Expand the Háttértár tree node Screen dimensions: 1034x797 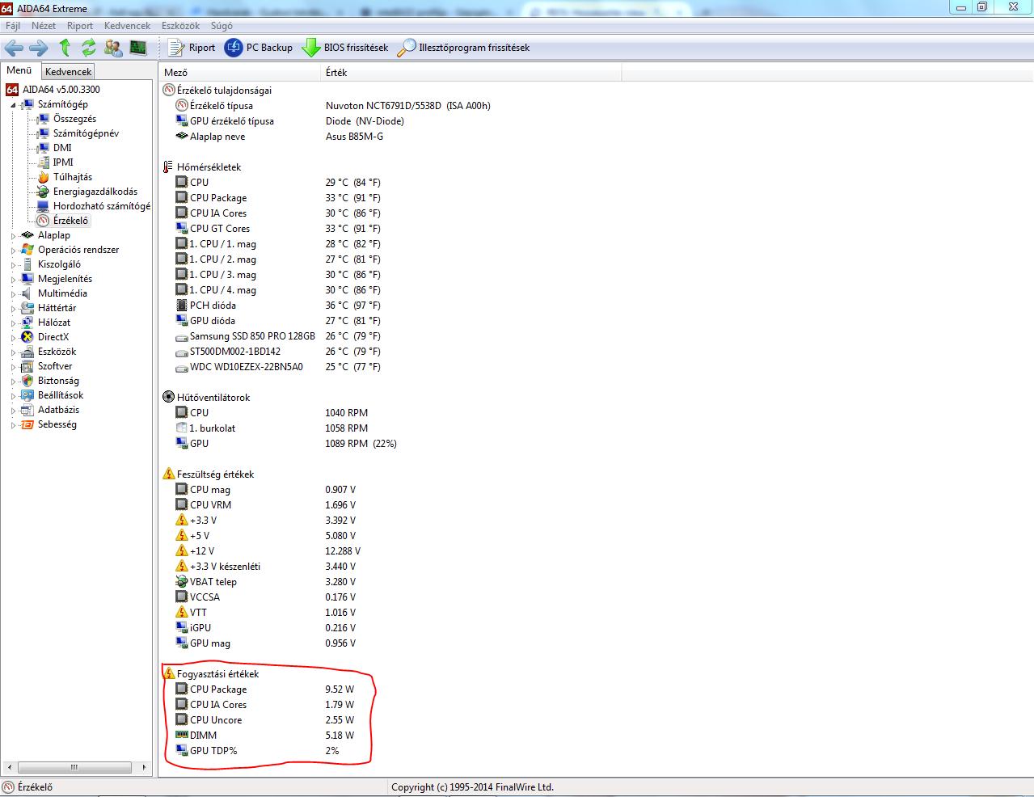tap(13, 308)
